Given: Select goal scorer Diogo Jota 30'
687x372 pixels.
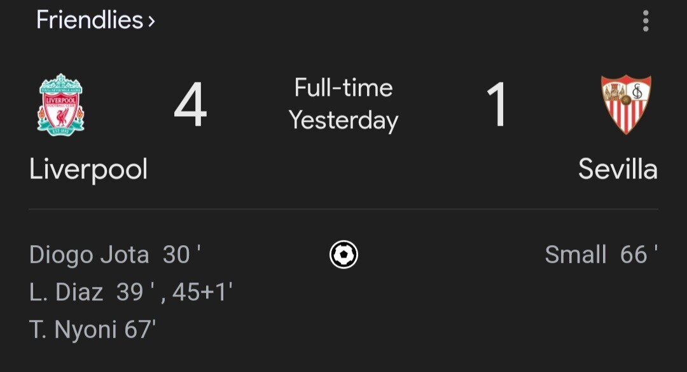Looking at the screenshot, I should (x=115, y=255).
